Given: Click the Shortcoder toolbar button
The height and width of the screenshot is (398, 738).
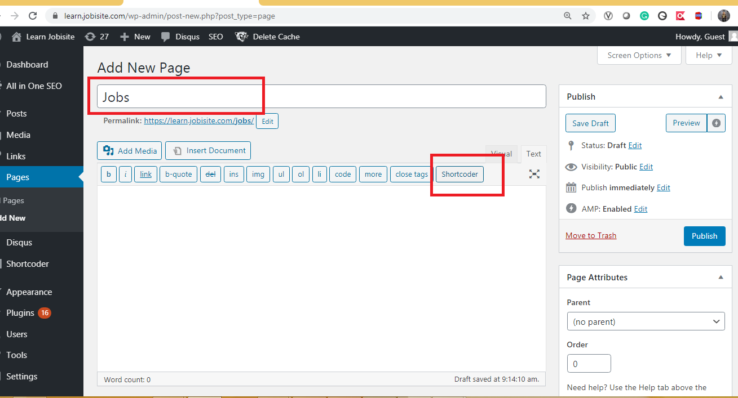Looking at the screenshot, I should [x=459, y=175].
